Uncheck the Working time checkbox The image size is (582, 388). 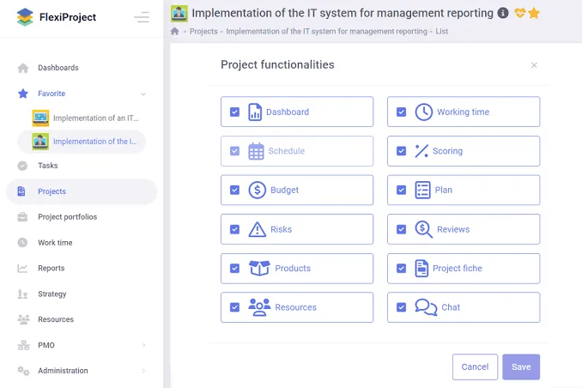tap(401, 112)
